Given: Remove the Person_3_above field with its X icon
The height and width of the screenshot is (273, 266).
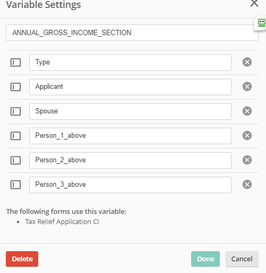Looking at the screenshot, I should (247, 185).
